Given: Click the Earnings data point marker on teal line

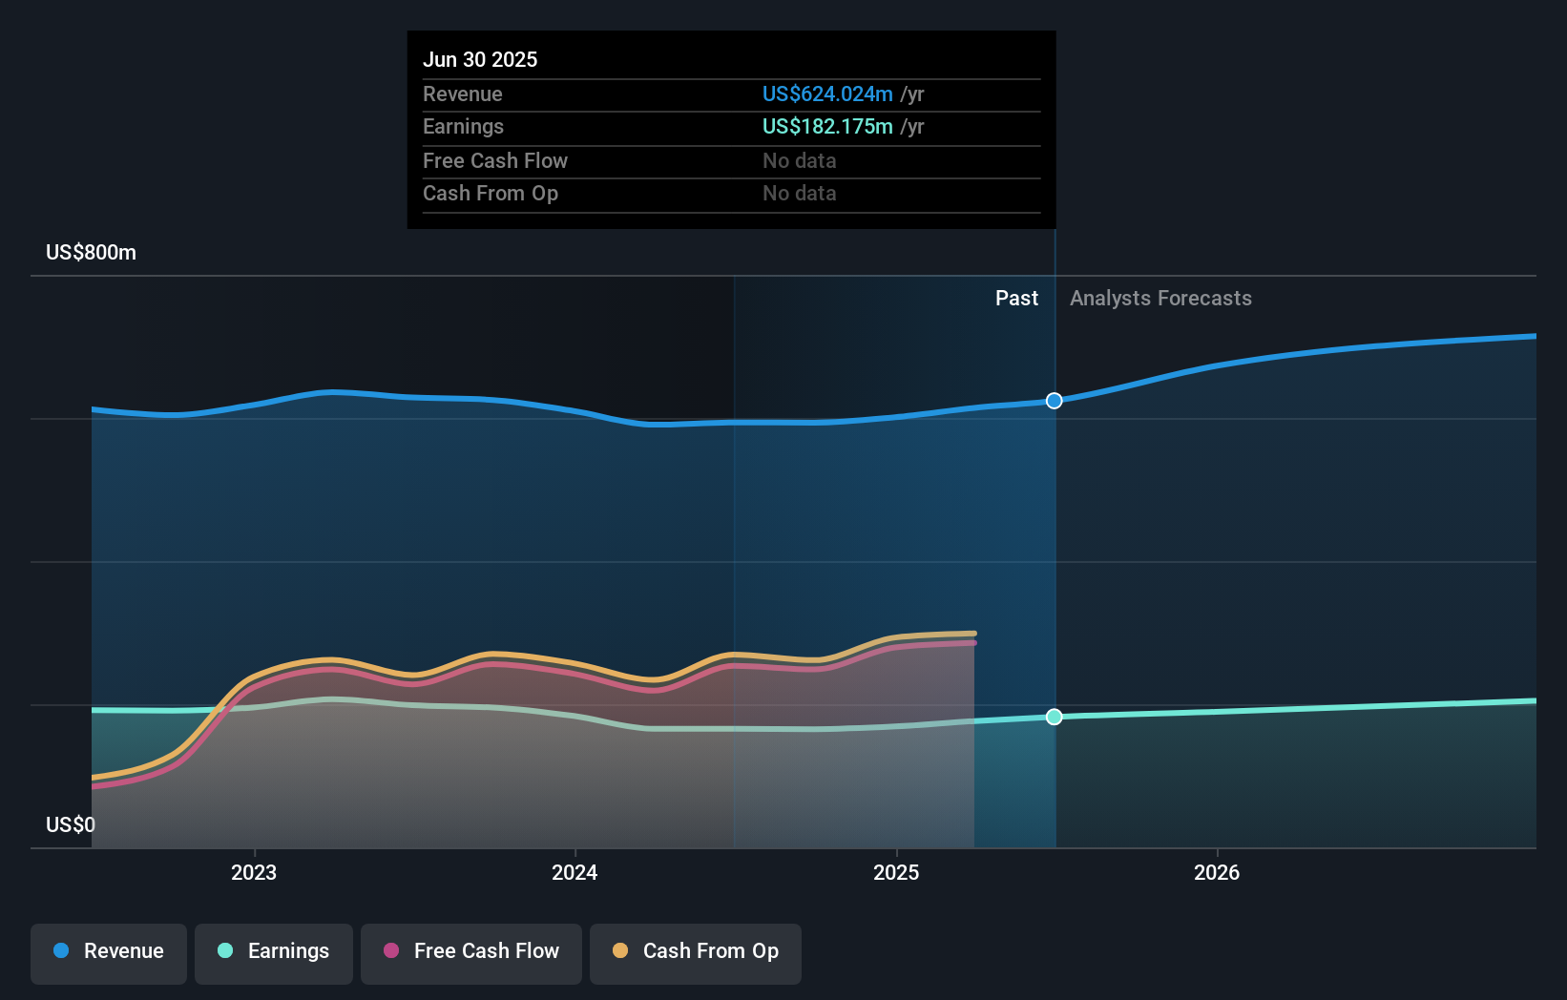Looking at the screenshot, I should pyautogui.click(x=1054, y=717).
